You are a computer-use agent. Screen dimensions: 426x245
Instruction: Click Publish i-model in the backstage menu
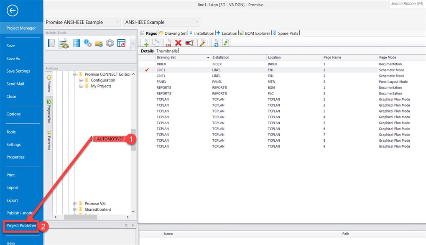click(20, 213)
